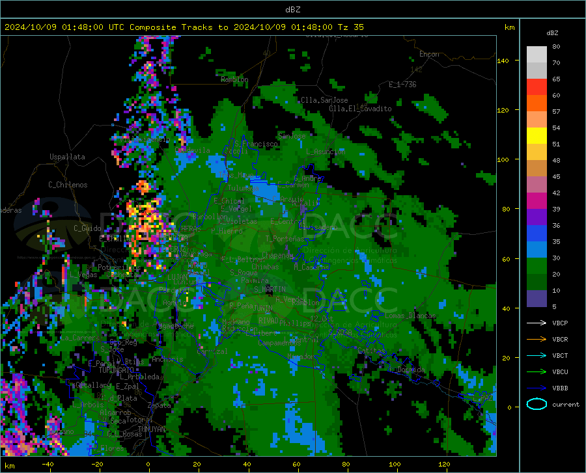The width and height of the screenshot is (586, 473).
Task: Pick the red 60-65 dBZ swatch
Action: (537, 87)
